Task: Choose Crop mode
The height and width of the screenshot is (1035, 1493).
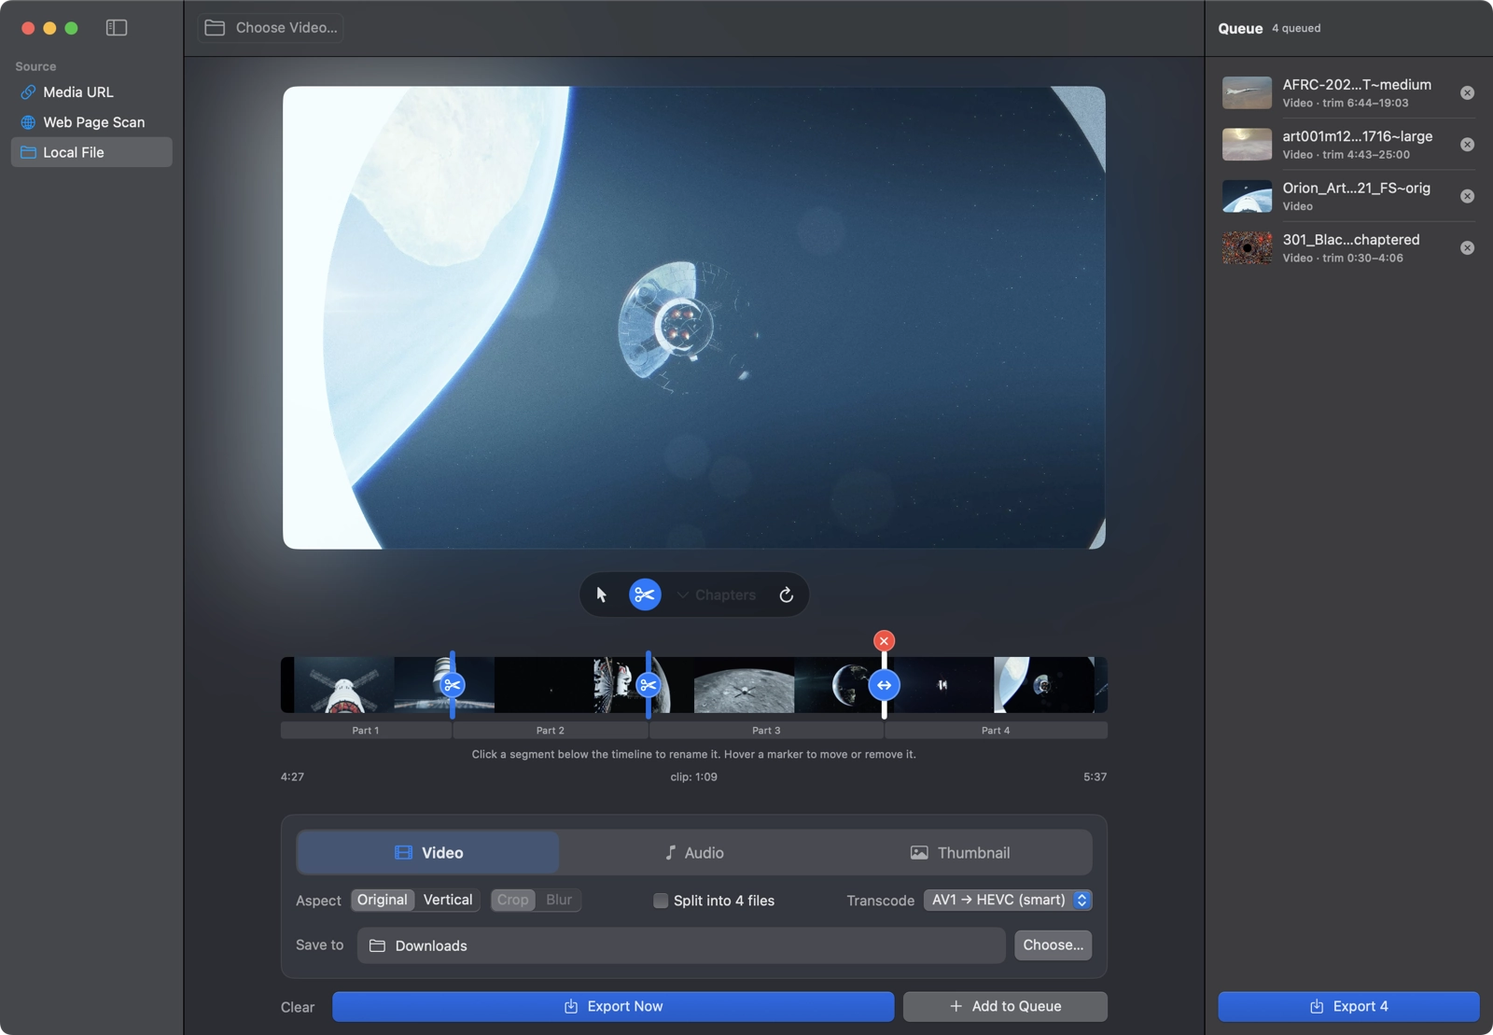Action: (x=513, y=900)
